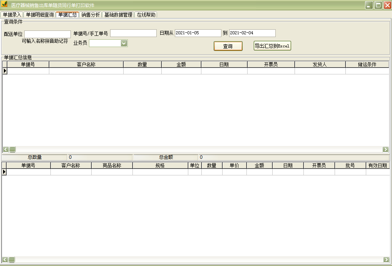Viewport: 392px width, 266px height.
Task: Click detail table 单据号 column header
Action: [x=28, y=165]
